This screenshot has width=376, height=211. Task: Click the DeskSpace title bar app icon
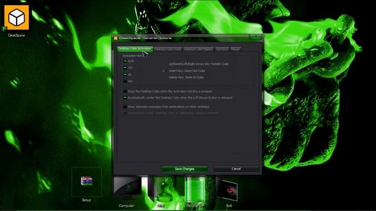click(x=116, y=38)
